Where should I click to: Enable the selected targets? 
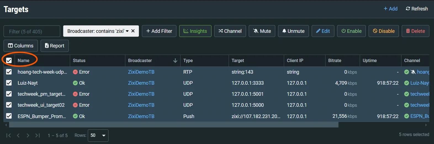tap(351, 31)
